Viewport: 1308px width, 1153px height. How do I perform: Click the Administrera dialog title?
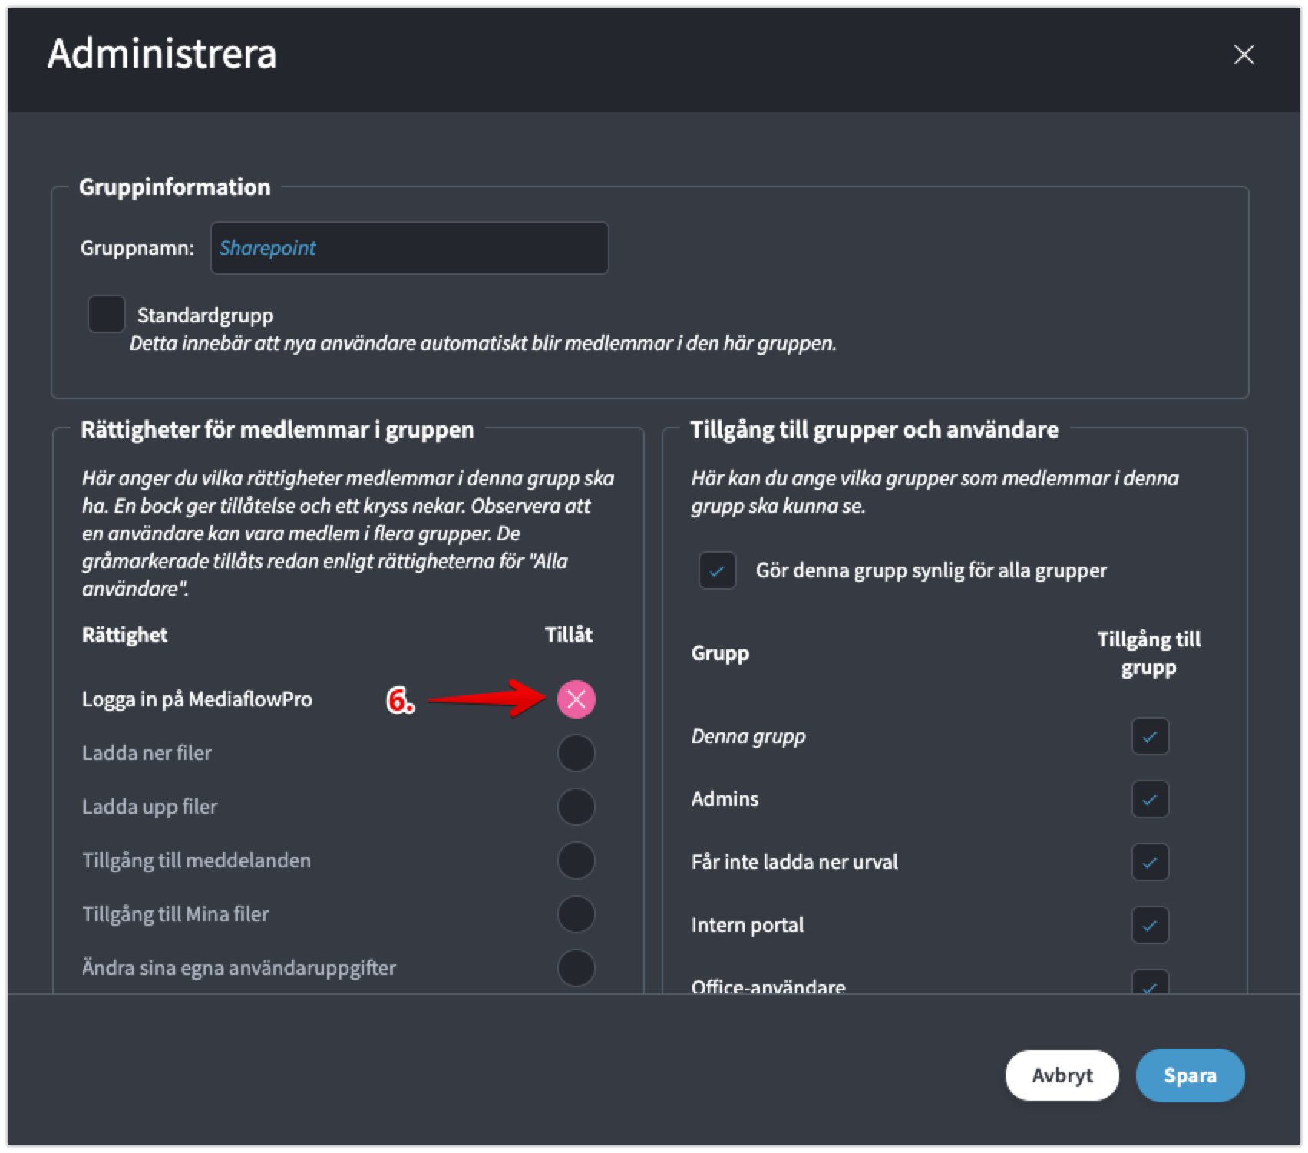[x=162, y=54]
